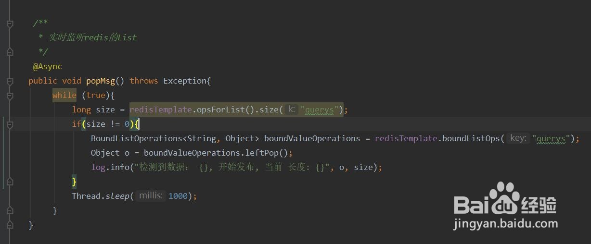Click the fold end marker beside the comment's closing */
This screenshot has height=244, width=591.
click(10, 51)
